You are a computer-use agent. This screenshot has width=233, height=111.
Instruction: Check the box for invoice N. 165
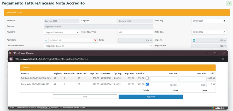[x=147, y=78]
